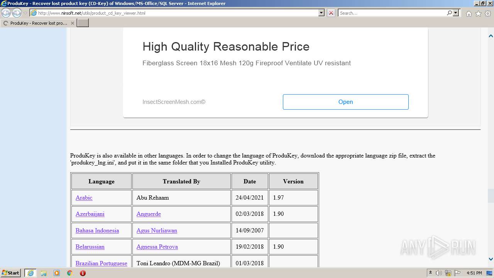Click InsectScreenMesh.com advertiser text
The height and width of the screenshot is (278, 494).
tap(174, 102)
